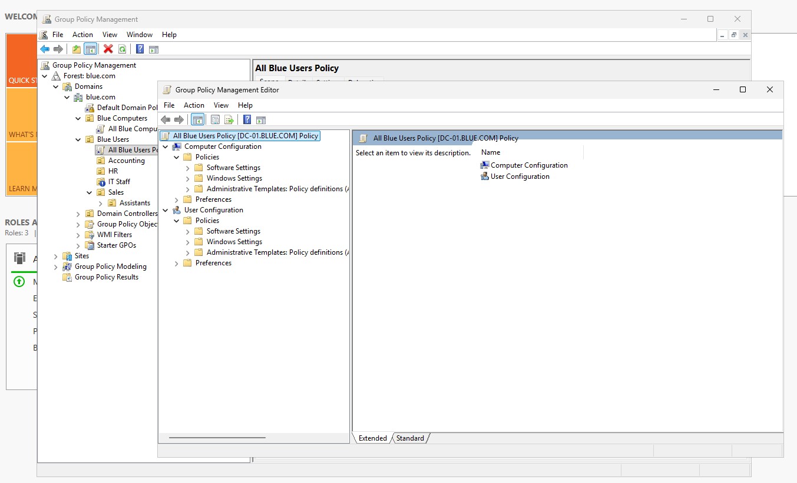The height and width of the screenshot is (483, 797).
Task: Expand Software Settings under User Configuration
Action: click(x=187, y=231)
